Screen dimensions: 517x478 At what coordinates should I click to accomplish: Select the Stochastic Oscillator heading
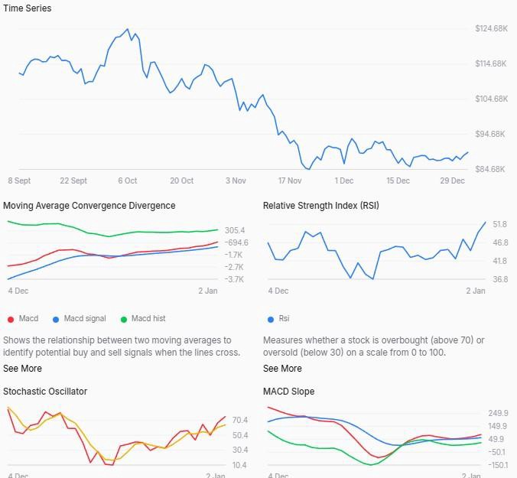45,392
